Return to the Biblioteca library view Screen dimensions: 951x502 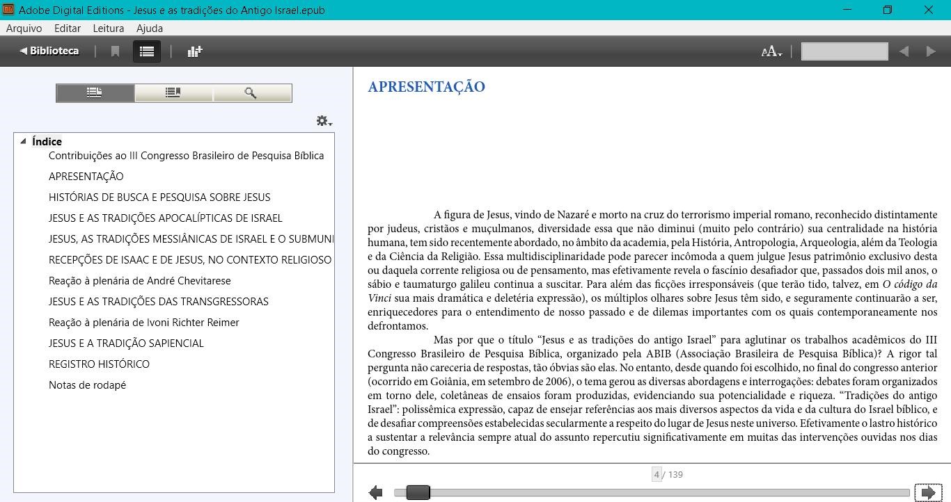pyautogui.click(x=49, y=51)
